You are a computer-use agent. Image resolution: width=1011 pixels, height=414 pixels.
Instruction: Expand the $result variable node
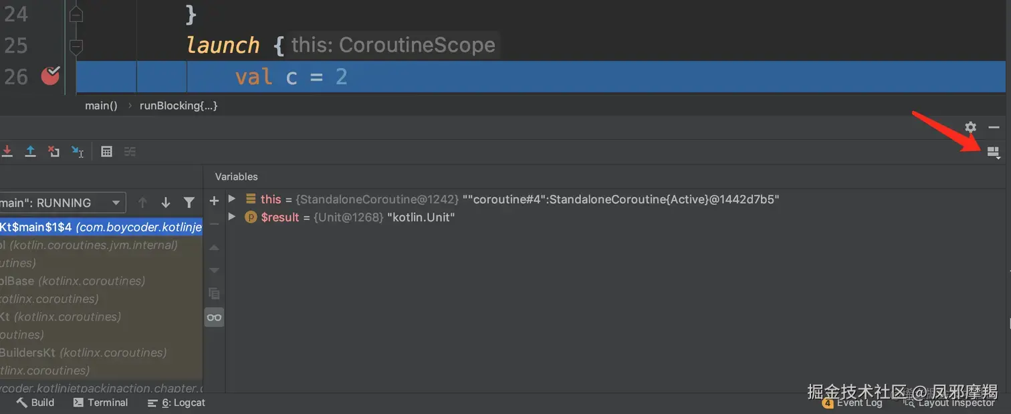pos(232,217)
